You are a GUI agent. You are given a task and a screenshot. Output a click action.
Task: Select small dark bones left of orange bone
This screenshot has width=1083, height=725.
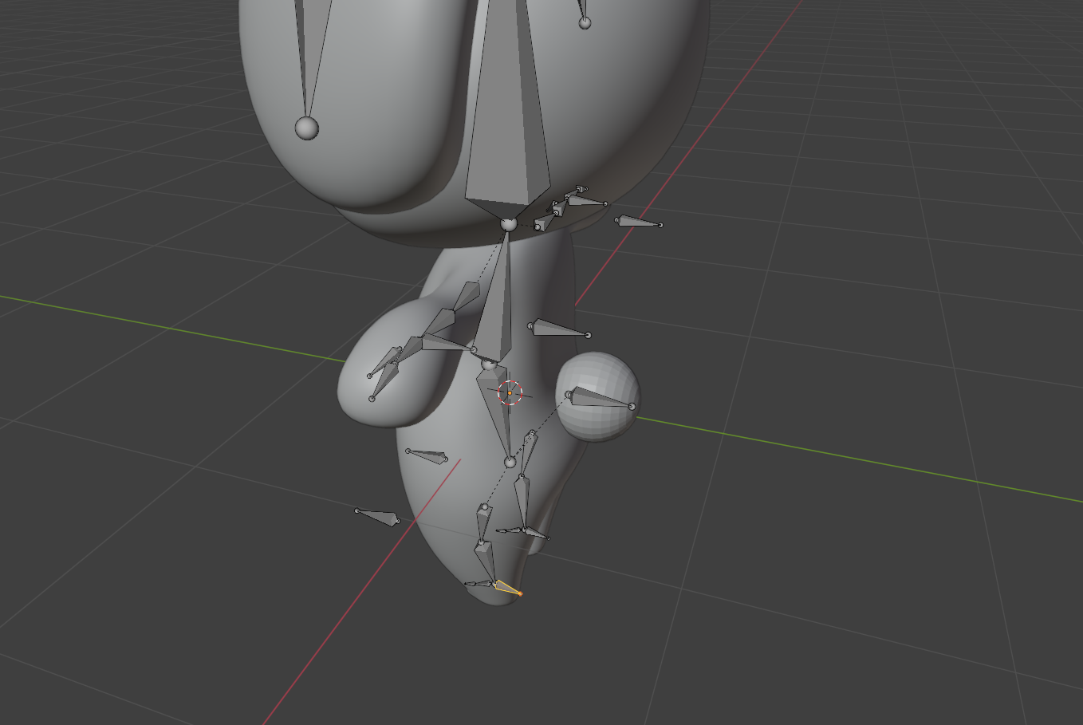coord(479,585)
